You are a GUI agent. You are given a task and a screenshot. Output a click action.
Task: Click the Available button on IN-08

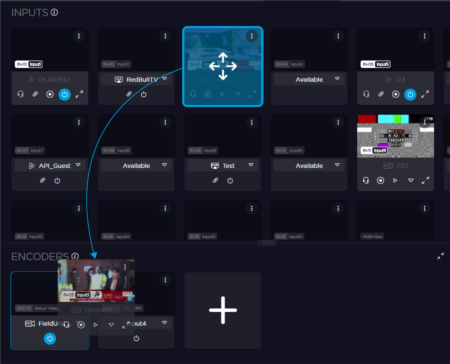[x=136, y=165]
